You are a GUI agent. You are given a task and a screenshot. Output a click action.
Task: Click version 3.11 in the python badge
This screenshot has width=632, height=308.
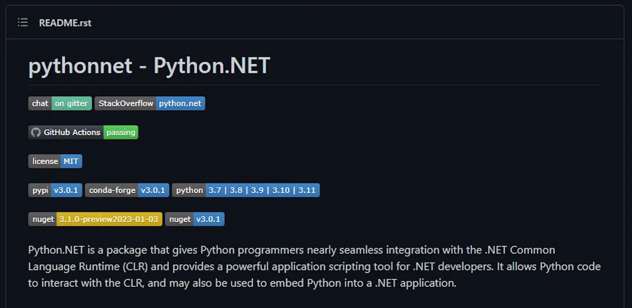[307, 190]
